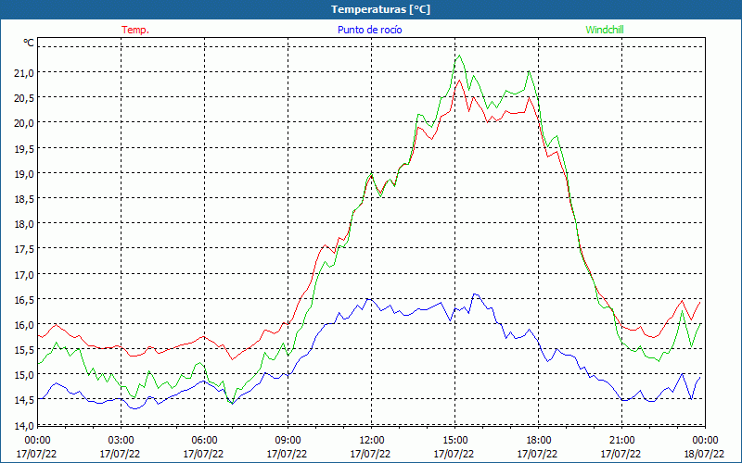Image resolution: width=742 pixels, height=463 pixels.
Task: Click the "14,0" y-axis value label
Action: pyautogui.click(x=23, y=426)
